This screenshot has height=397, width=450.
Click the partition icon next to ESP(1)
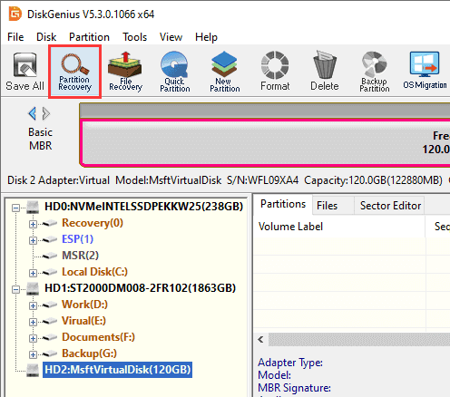[x=49, y=240]
